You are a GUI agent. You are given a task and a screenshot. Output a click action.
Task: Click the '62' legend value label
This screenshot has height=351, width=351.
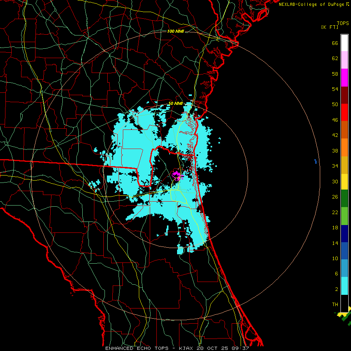pyautogui.click(x=335, y=58)
